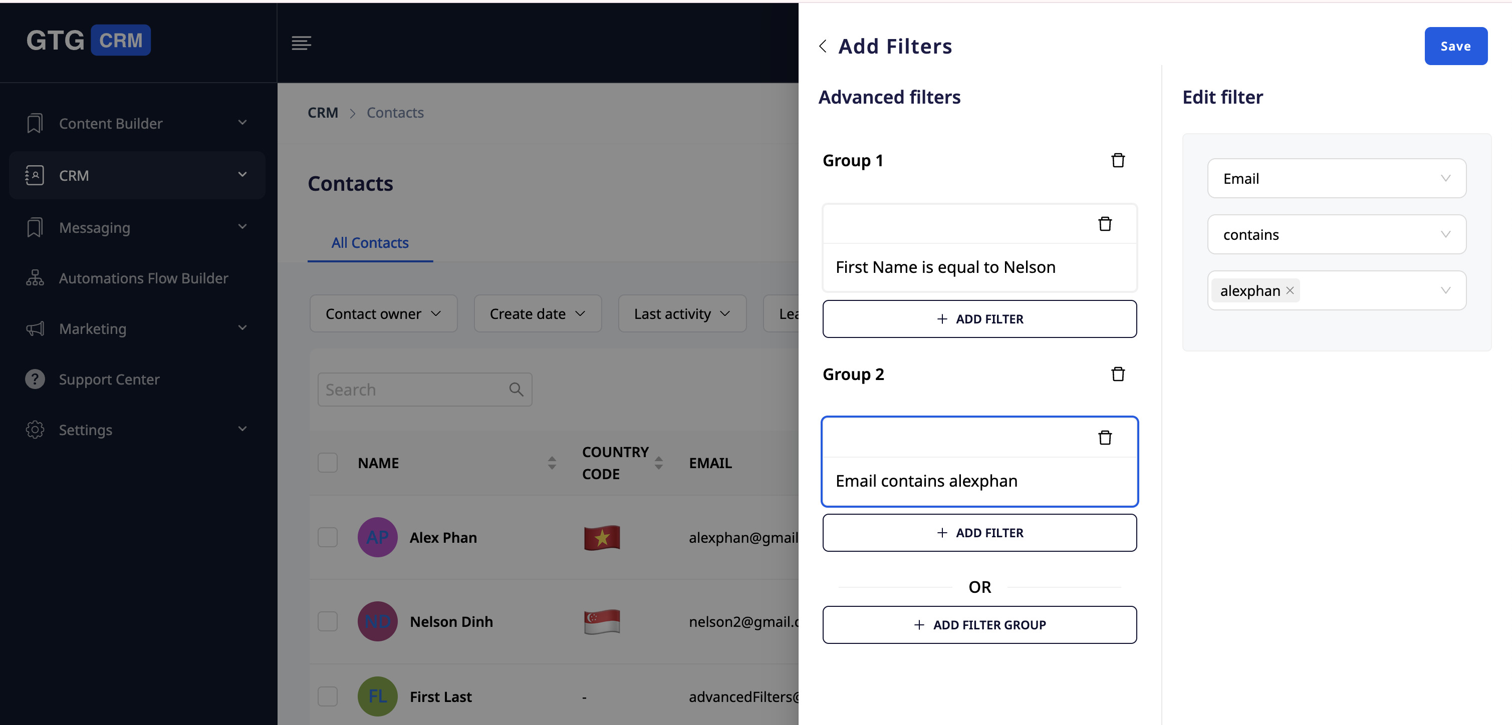Open the Alex Phan contact name
1512x725 pixels.
coord(443,537)
